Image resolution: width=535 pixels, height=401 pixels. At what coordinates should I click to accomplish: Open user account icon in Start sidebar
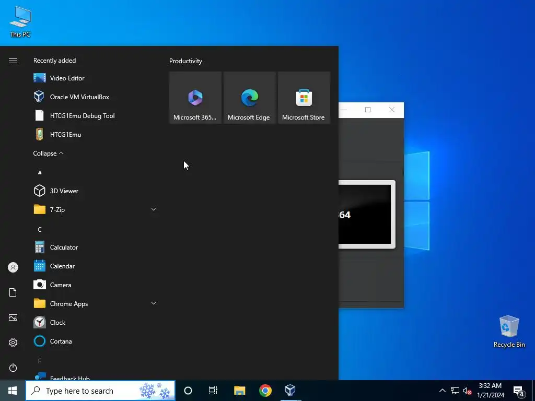click(13, 267)
